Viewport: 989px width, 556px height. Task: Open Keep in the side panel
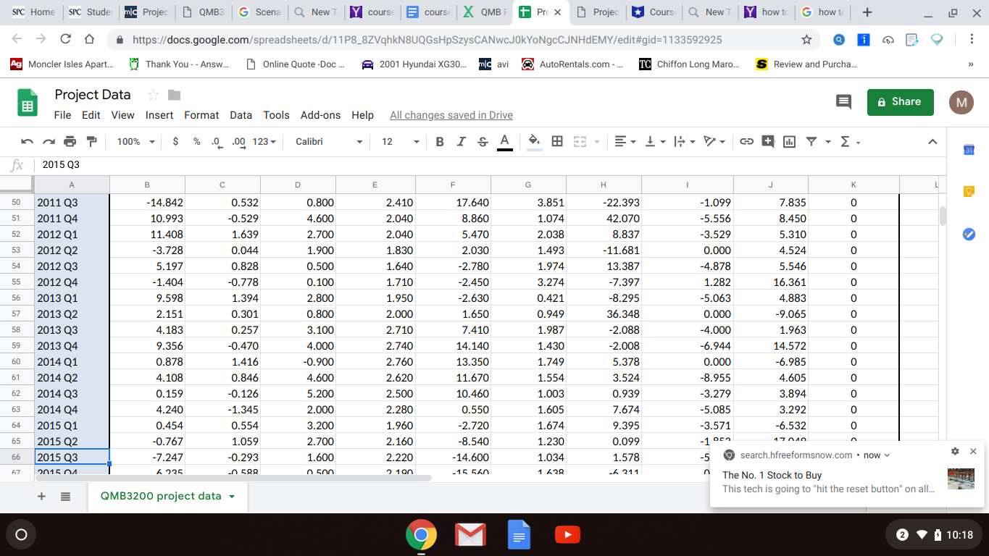click(969, 192)
